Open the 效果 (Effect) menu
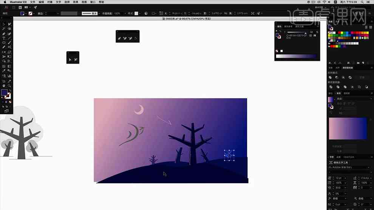 76,2
